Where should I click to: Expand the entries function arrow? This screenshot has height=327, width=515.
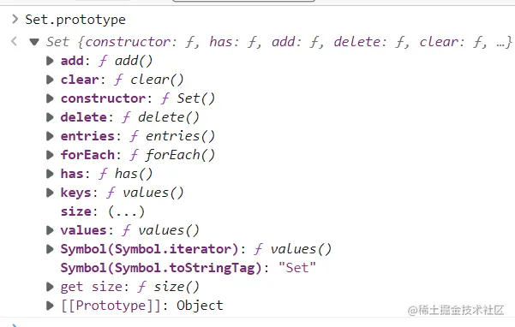click(x=50, y=136)
